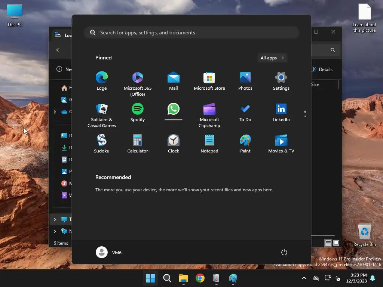Open Paint from pinned apps

tap(245, 144)
